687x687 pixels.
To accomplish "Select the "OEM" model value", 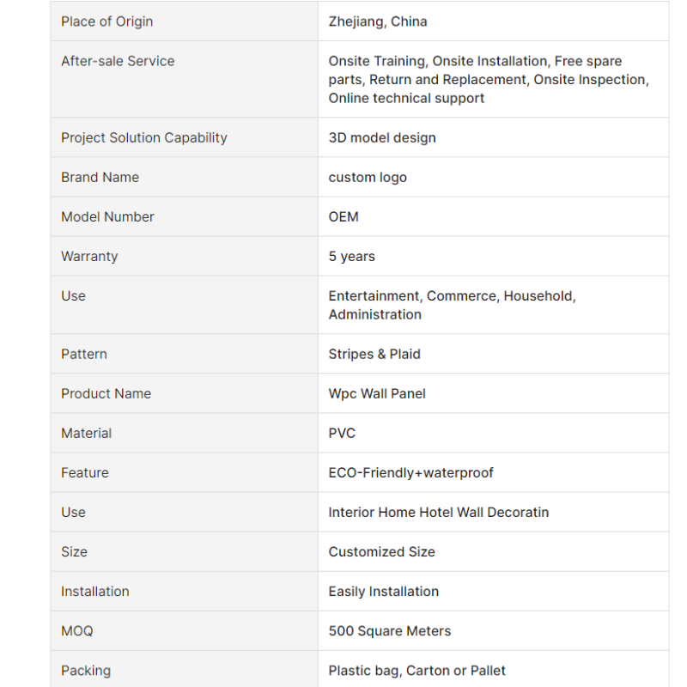I will (x=343, y=216).
